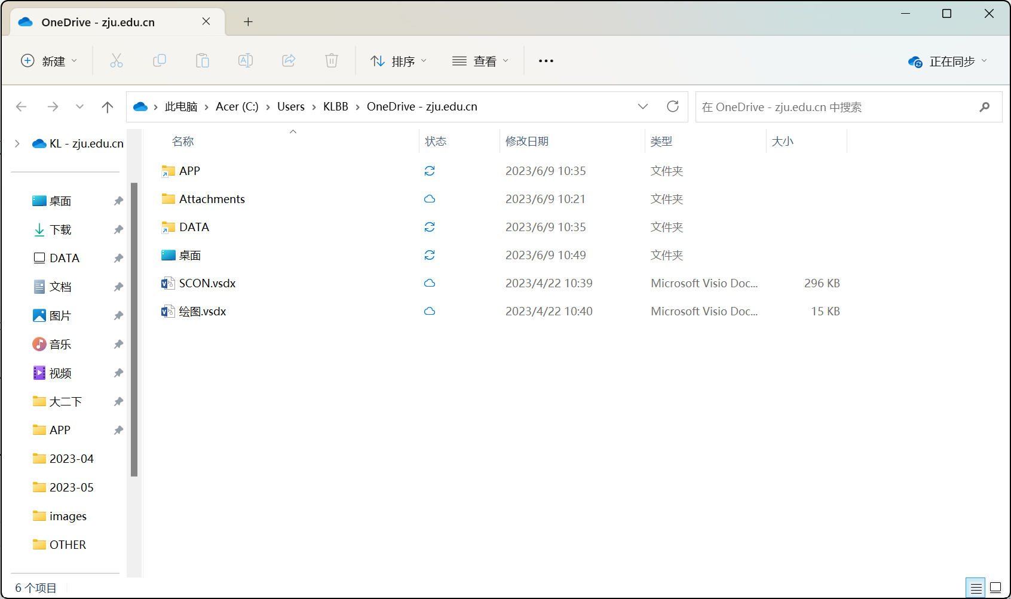1011x599 pixels.
Task: Click the 桌面 folder icon in file list
Action: point(168,255)
